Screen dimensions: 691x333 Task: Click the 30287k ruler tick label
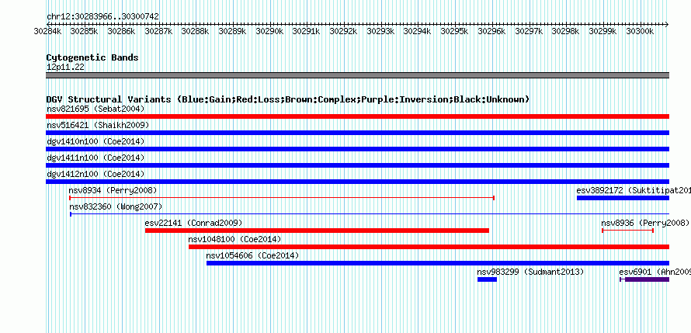(158, 31)
